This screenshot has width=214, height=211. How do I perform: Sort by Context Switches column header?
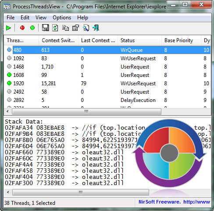point(58,40)
